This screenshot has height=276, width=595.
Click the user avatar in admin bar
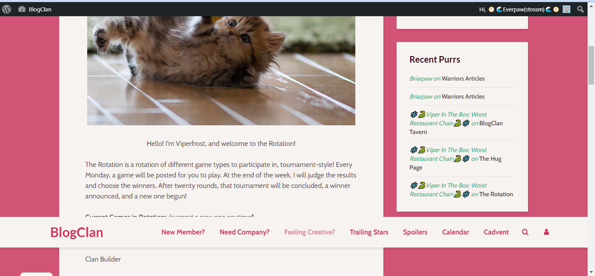(x=567, y=9)
